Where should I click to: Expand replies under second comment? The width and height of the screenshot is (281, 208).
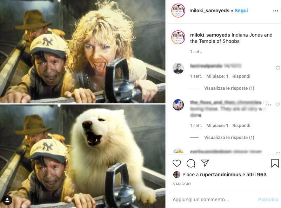click(229, 138)
